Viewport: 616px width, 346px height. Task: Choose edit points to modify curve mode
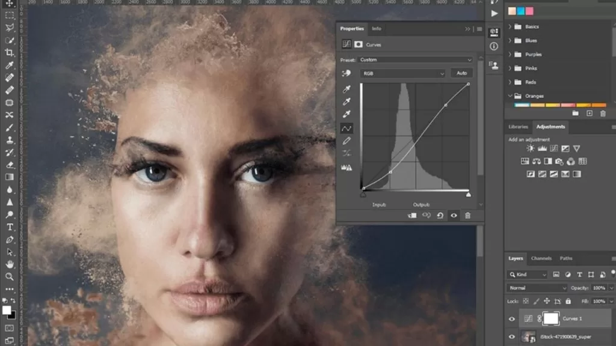346,129
